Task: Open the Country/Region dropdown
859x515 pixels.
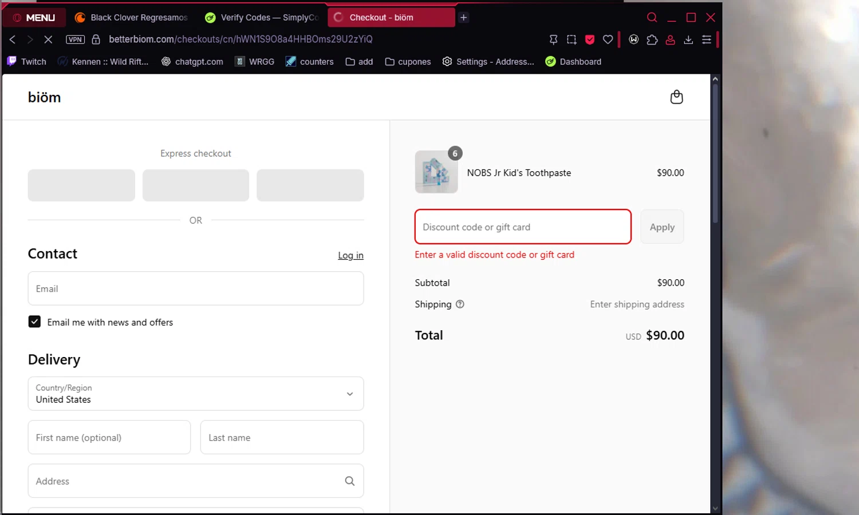Action: point(196,394)
